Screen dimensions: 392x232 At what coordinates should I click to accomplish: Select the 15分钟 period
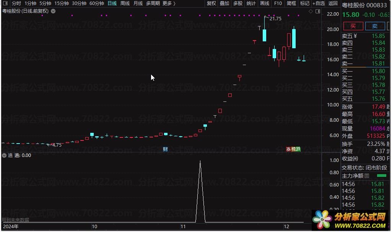(x=62, y=3)
